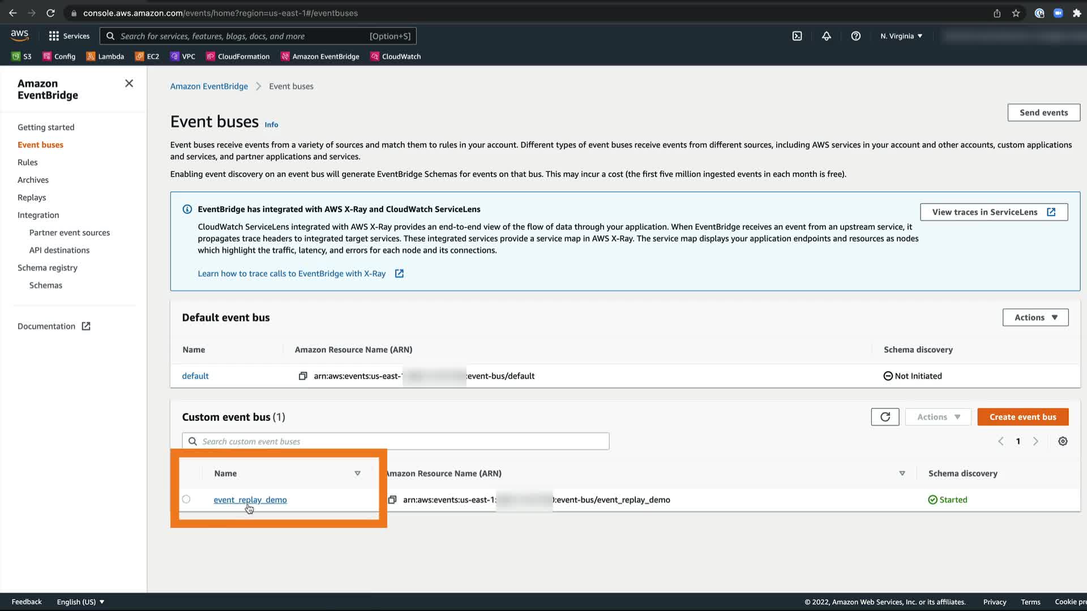Open AWS CloudShell icon in top bar
Image resolution: width=1087 pixels, height=611 pixels.
797,36
